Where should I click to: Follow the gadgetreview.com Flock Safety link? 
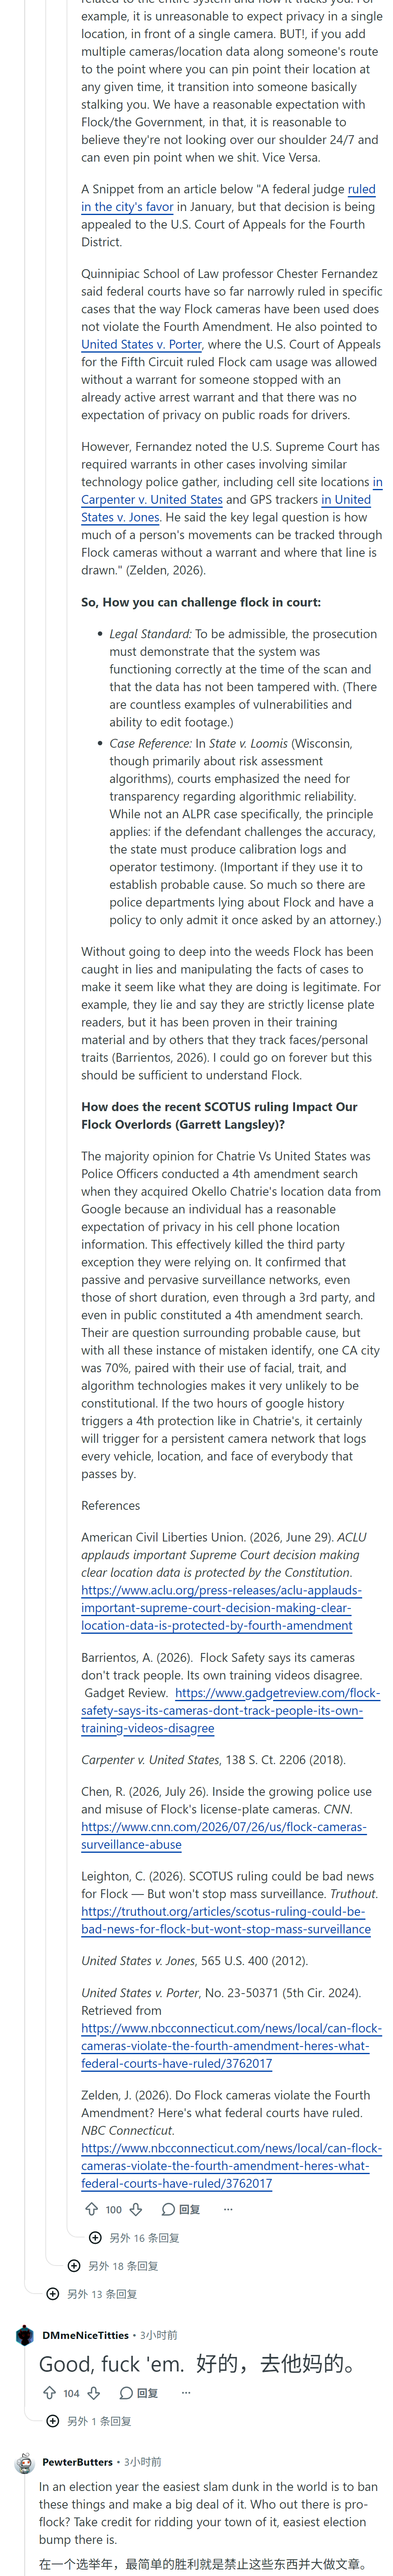230,1710
